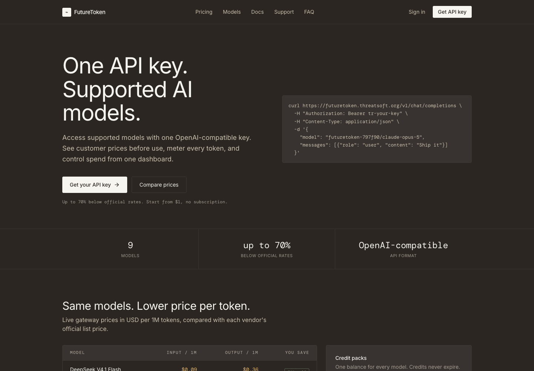This screenshot has height=371, width=534.
Task: Click the "up to 70%" stat value
Action: (267, 245)
